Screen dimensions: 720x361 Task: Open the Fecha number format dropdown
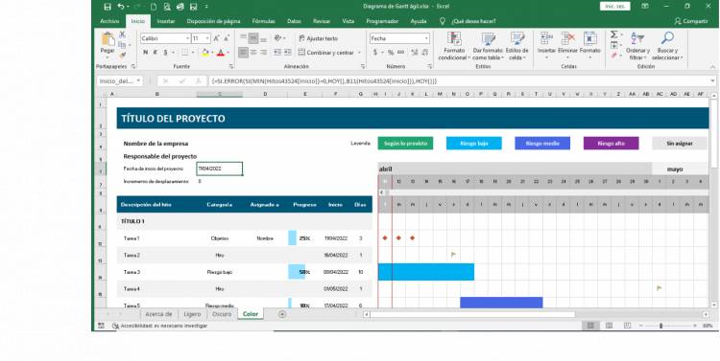click(426, 38)
